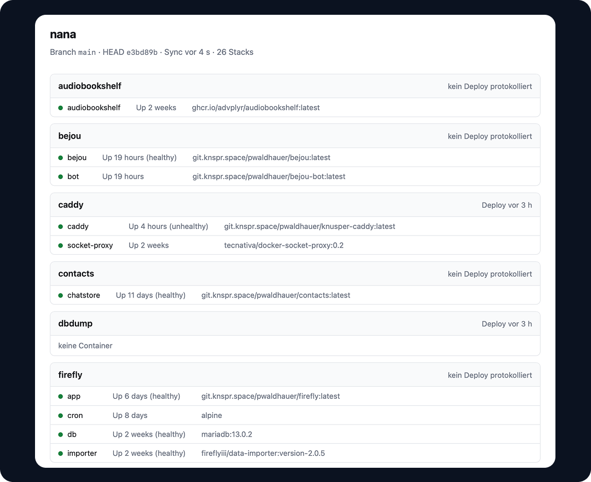Collapse the caddy stack section title
591x482 pixels.
71,205
